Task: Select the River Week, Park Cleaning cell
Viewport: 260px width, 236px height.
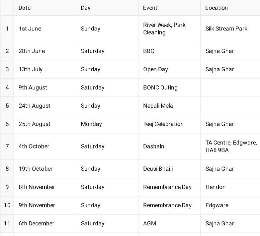Action: pos(169,29)
